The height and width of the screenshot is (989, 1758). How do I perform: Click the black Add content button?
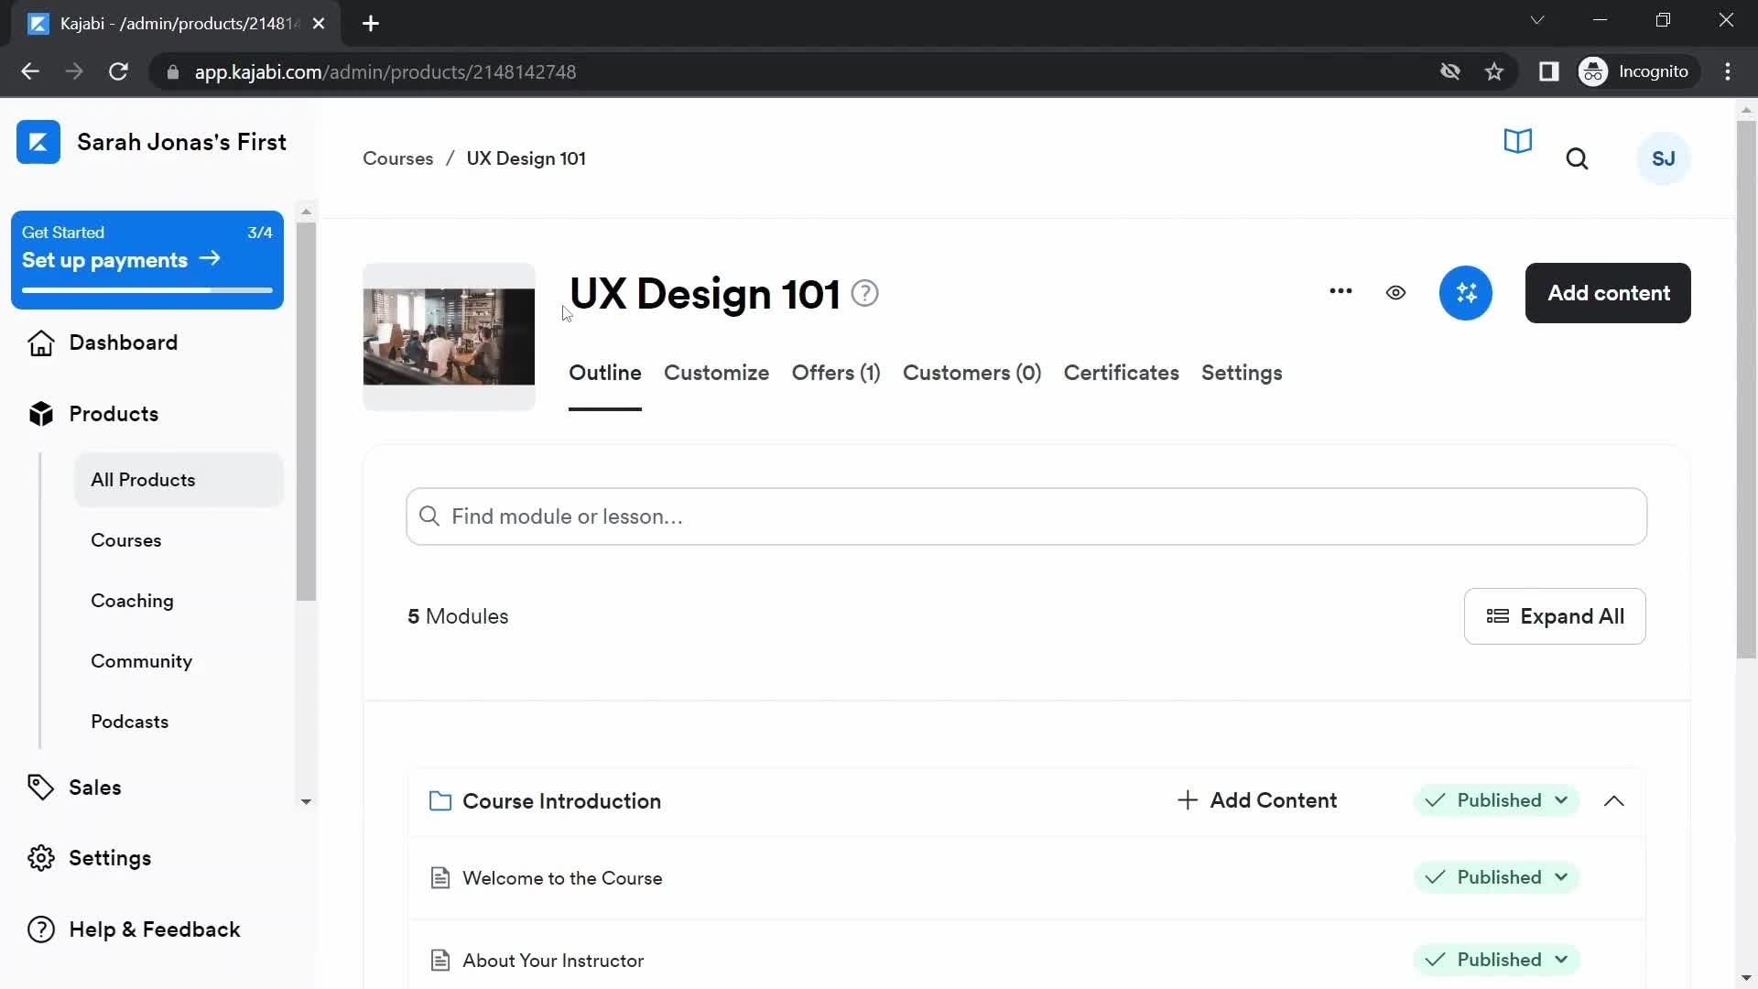(x=1608, y=293)
